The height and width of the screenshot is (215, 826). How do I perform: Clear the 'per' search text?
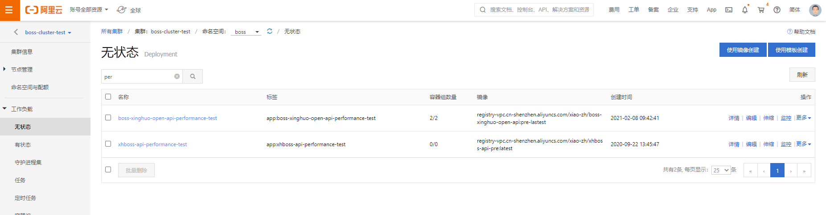177,76
